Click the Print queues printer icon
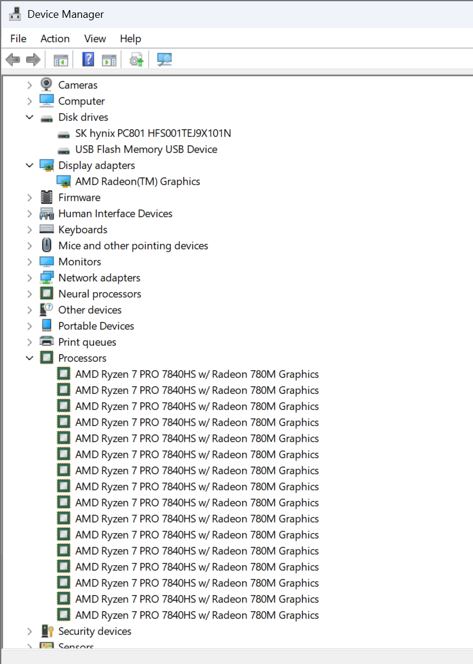This screenshot has width=473, height=664. (46, 342)
